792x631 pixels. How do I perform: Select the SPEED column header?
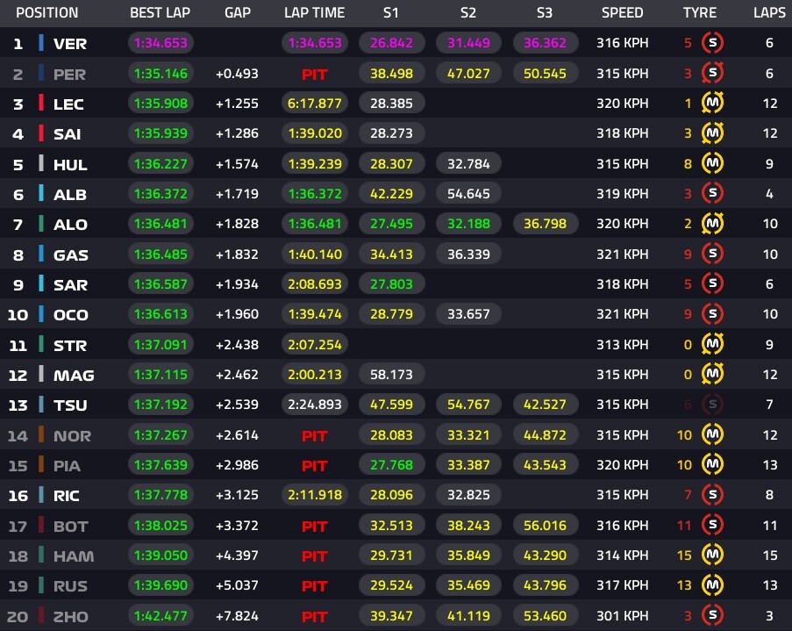coord(622,13)
